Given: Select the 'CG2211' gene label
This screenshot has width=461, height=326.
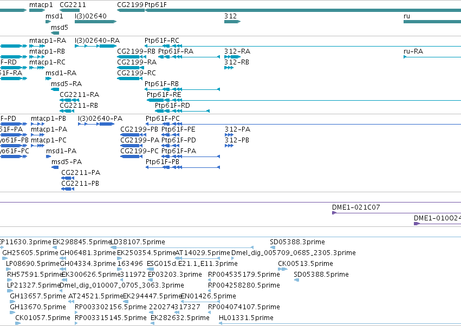Looking at the screenshot, I should click(73, 5).
